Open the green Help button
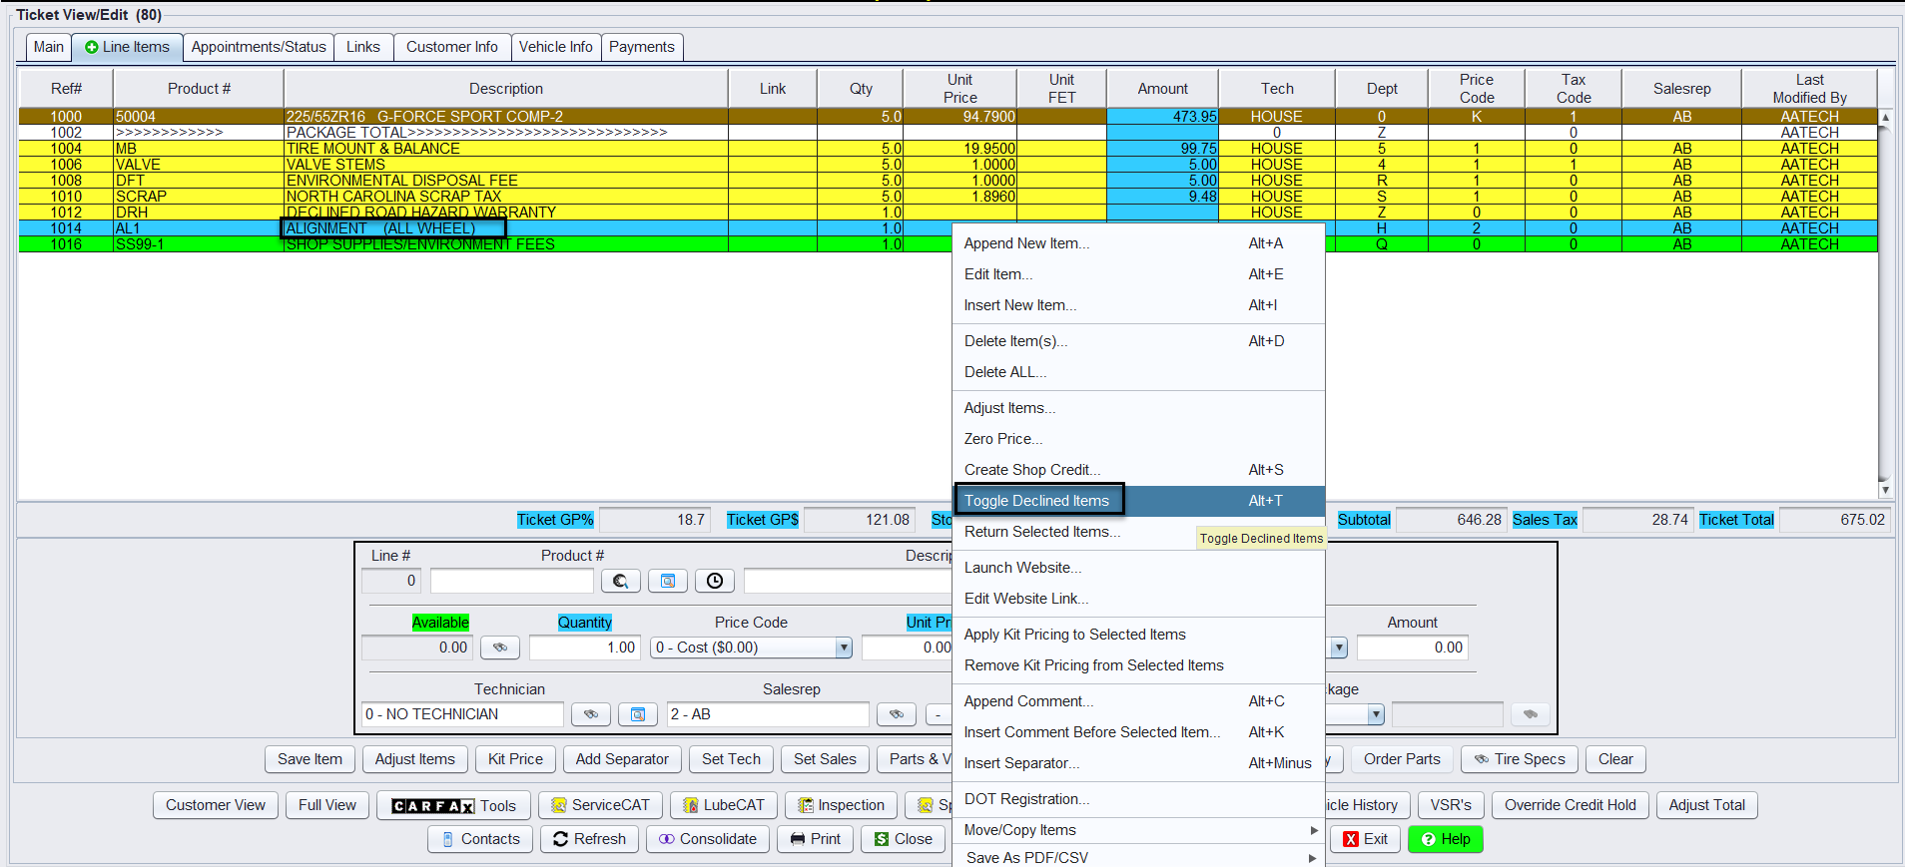The width and height of the screenshot is (1905, 867). coord(1445,839)
